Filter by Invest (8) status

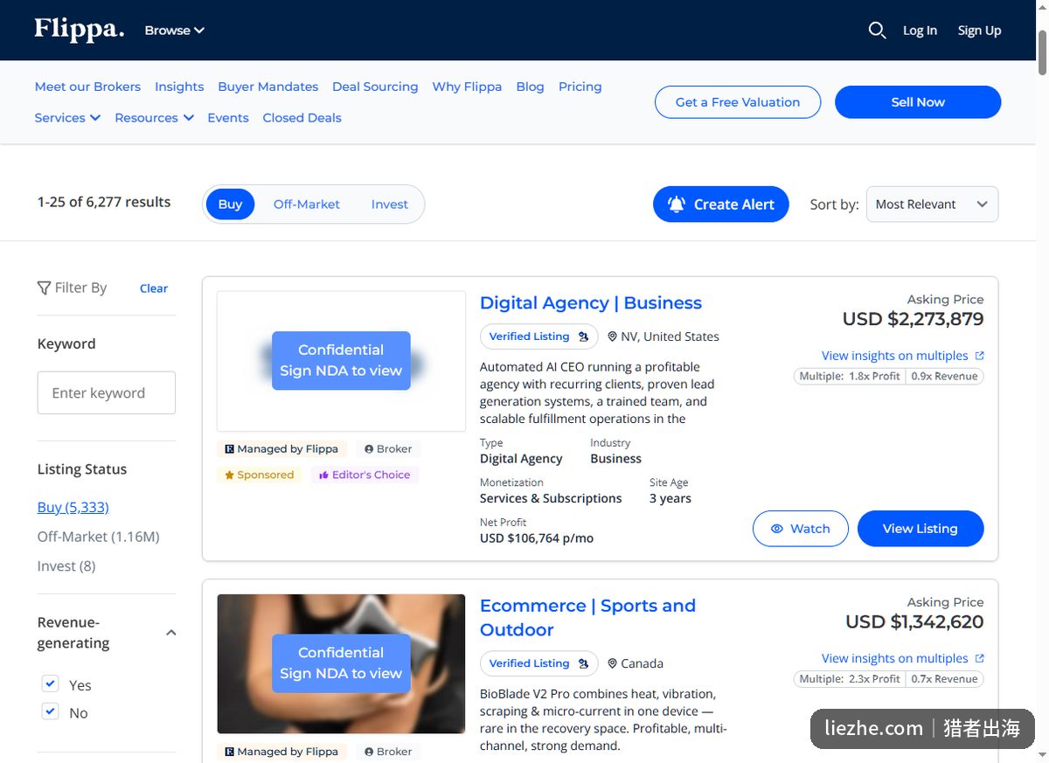point(66,566)
